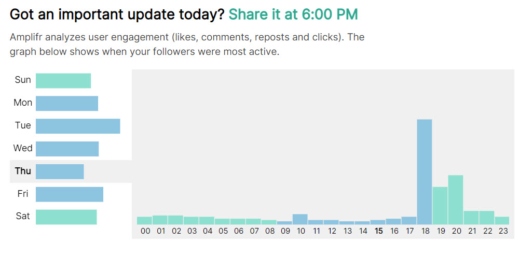Choose the Wed day row
The height and width of the screenshot is (258, 519).
(x=67, y=149)
